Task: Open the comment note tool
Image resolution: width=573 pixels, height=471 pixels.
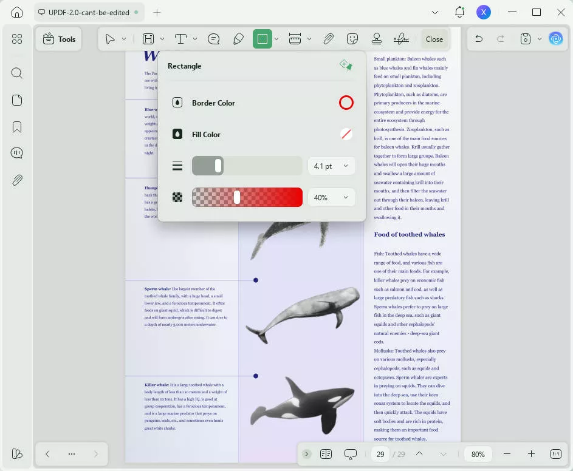Action: [214, 39]
